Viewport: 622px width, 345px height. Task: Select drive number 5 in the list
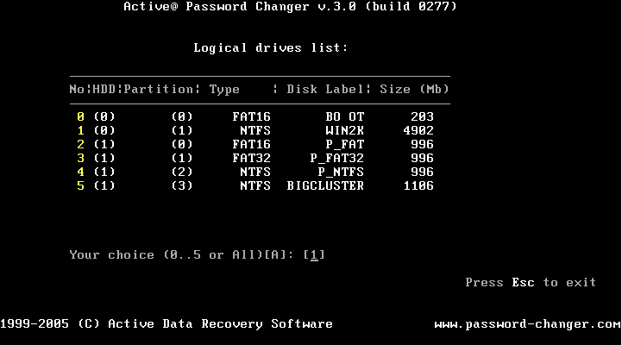(80, 186)
